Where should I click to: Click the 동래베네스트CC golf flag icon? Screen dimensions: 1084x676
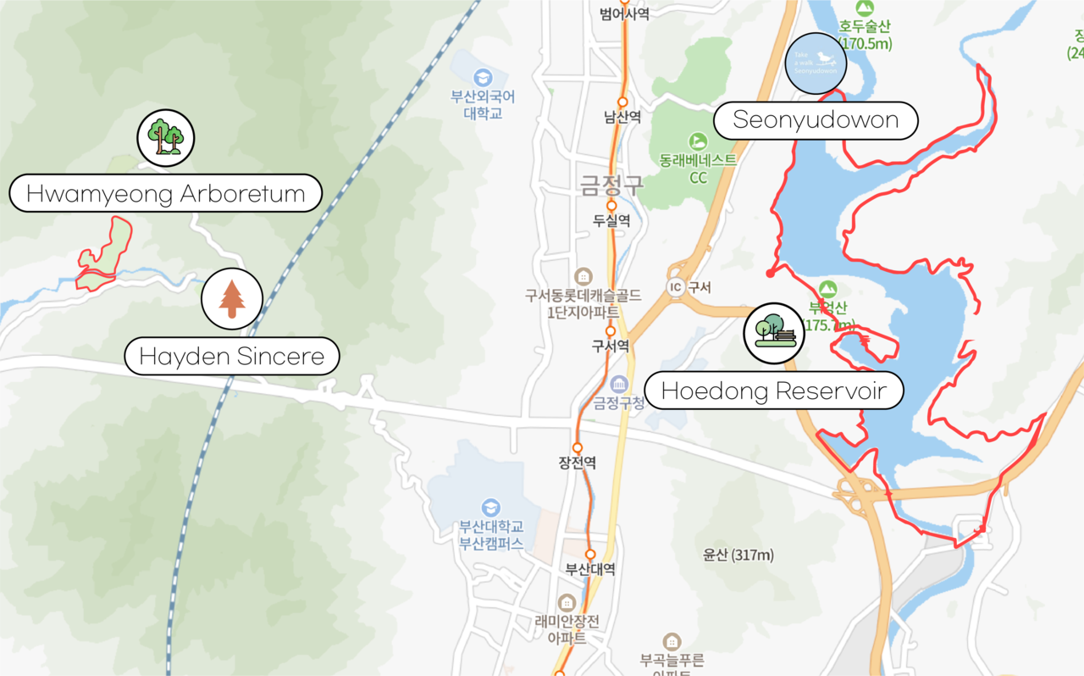[x=698, y=141]
